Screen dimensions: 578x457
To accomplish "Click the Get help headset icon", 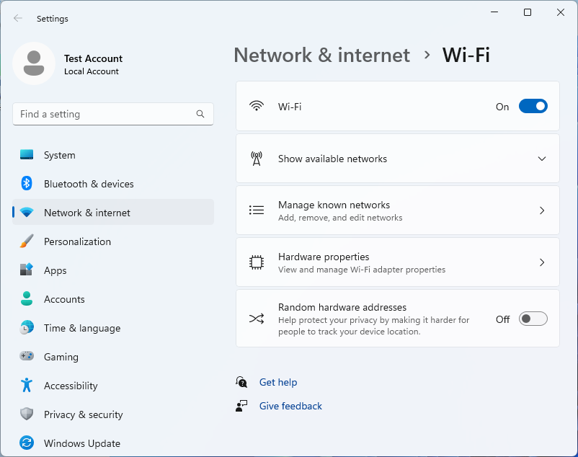I will pyautogui.click(x=242, y=382).
